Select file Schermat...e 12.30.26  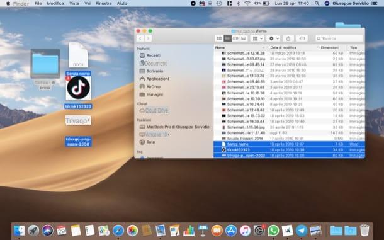point(289,76)
